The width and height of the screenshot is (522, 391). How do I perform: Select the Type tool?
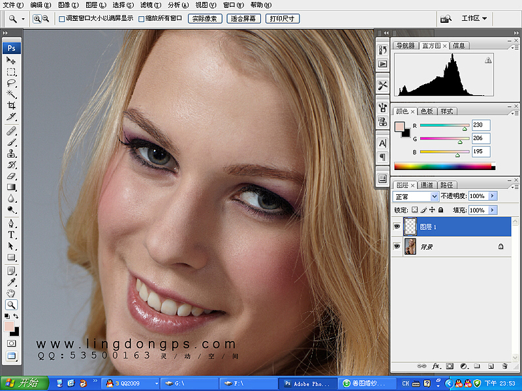pyautogui.click(x=11, y=235)
